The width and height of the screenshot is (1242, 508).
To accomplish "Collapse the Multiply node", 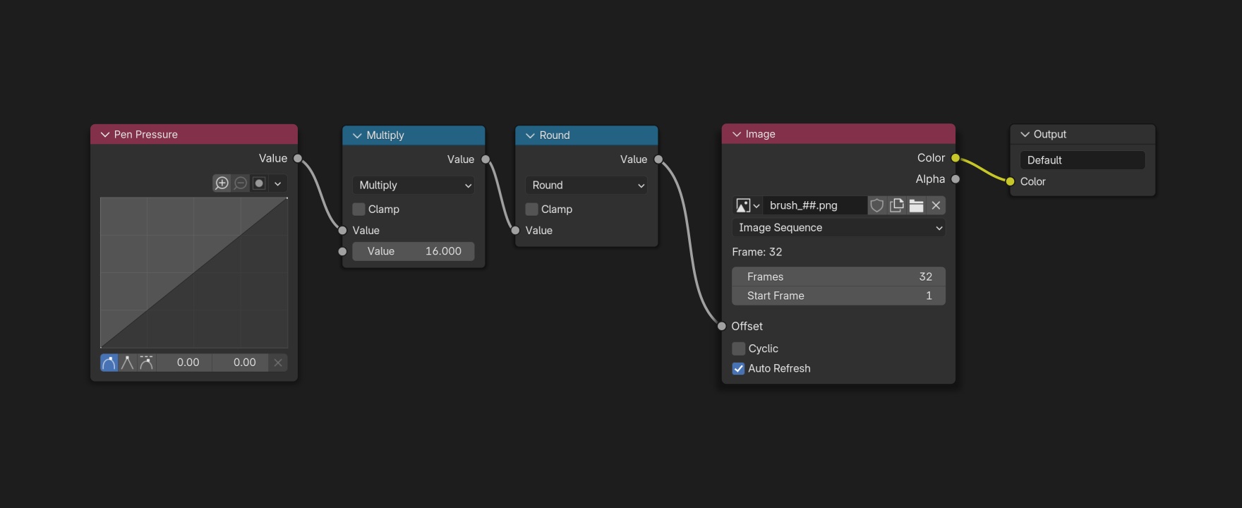I will point(357,135).
